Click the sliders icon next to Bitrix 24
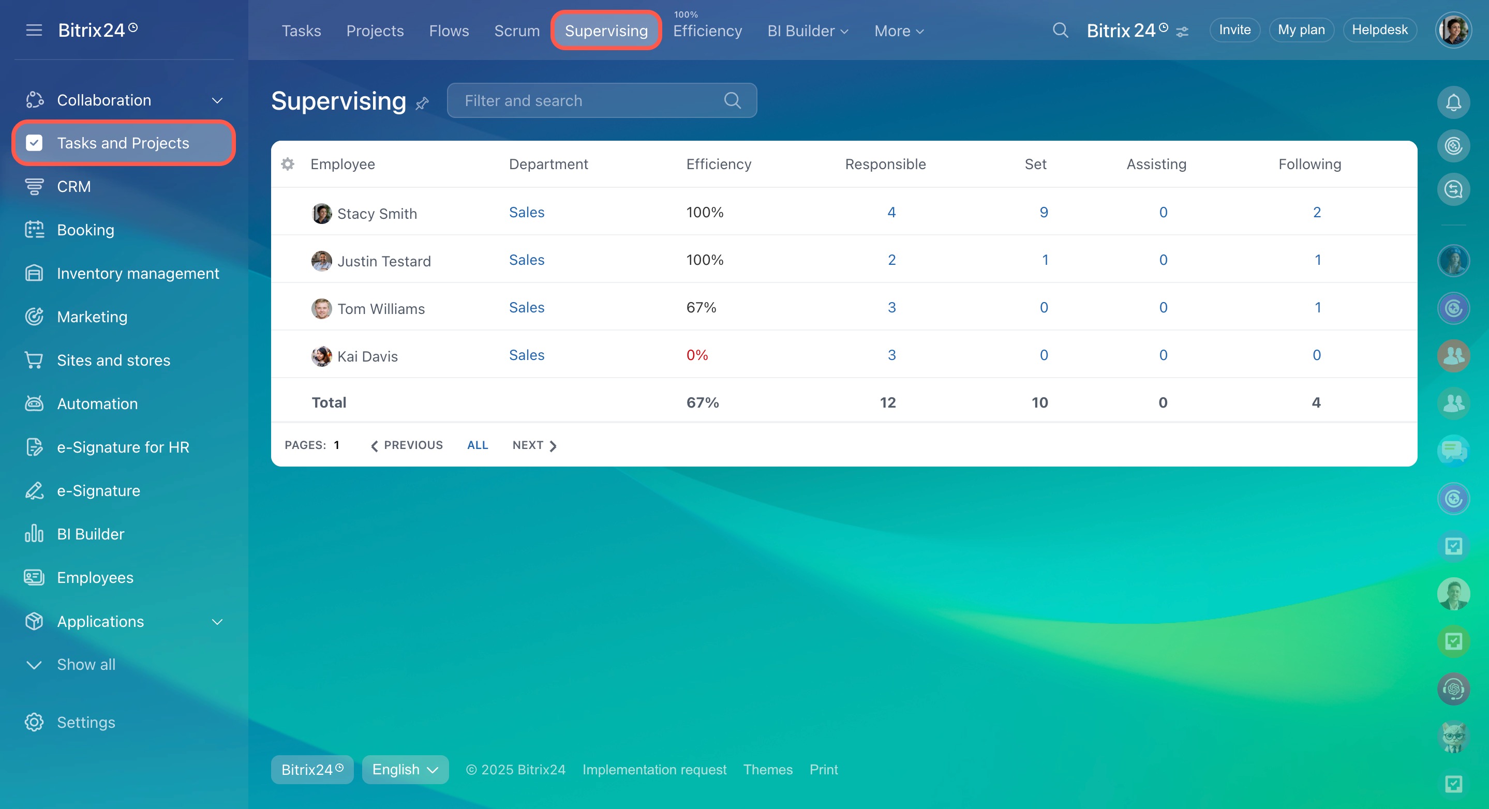Screen dimensions: 1489x809 1183,32
